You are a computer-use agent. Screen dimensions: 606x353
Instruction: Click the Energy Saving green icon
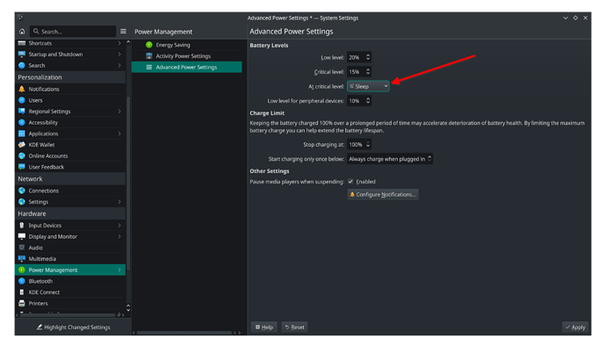(148, 45)
